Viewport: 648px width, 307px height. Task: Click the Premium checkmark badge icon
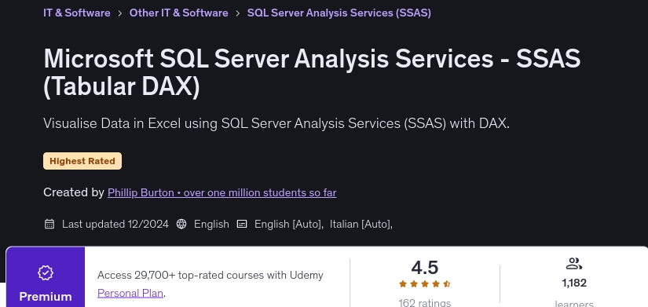pos(46,272)
